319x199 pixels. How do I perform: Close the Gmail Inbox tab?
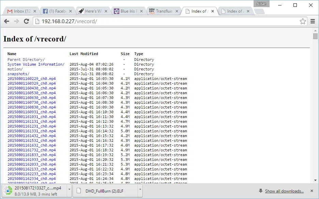pos(35,11)
